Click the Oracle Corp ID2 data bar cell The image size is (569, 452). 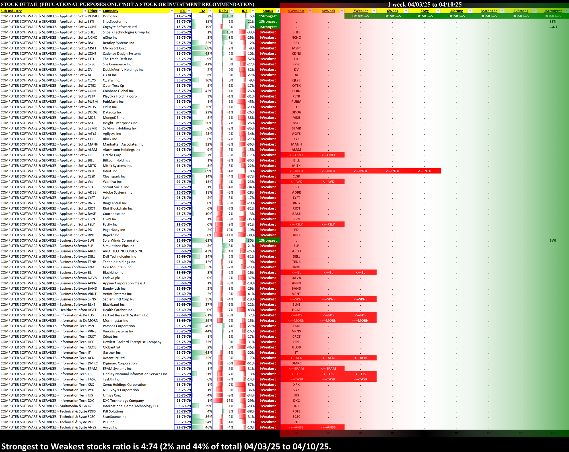pos(202,155)
